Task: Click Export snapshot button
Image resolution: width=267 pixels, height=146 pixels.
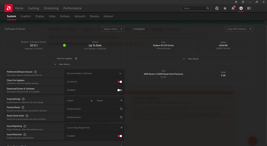Action: 110,101
